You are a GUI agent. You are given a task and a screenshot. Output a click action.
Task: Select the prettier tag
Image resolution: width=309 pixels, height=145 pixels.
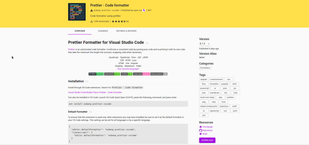point(230,97)
